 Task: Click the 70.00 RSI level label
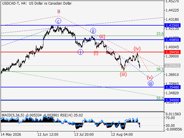(170, 118)
